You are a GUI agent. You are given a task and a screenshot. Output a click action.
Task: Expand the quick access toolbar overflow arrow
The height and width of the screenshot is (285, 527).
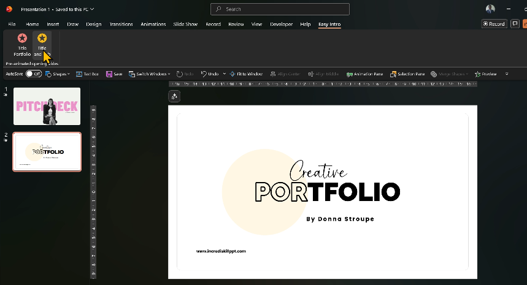(507, 74)
